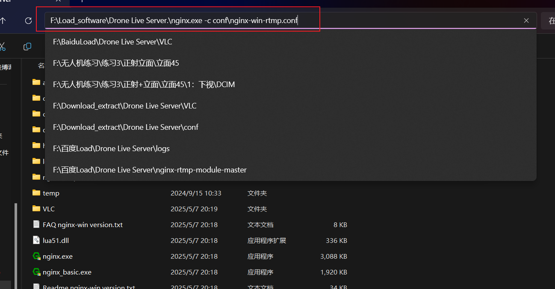Click the 应用程序 type in nginx.exe row
555x289 pixels.
click(260, 257)
